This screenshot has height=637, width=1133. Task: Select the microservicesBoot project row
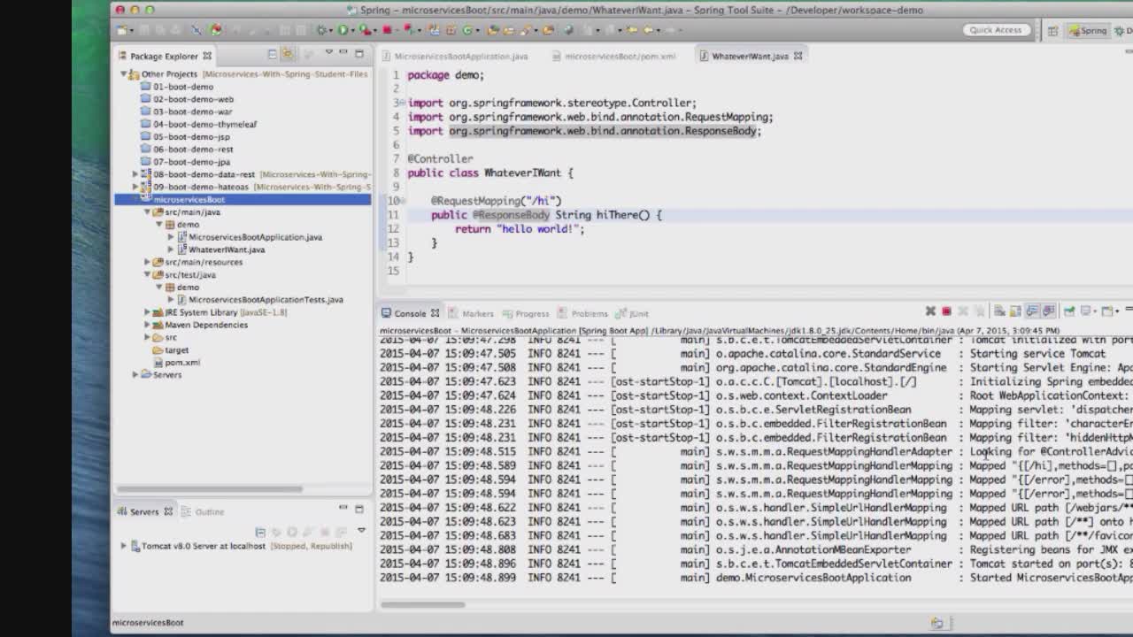coord(243,200)
